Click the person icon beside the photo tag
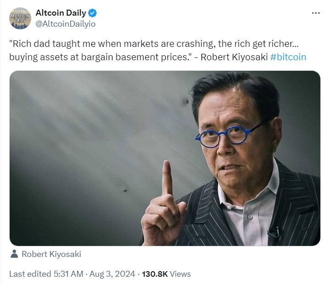 (14, 254)
